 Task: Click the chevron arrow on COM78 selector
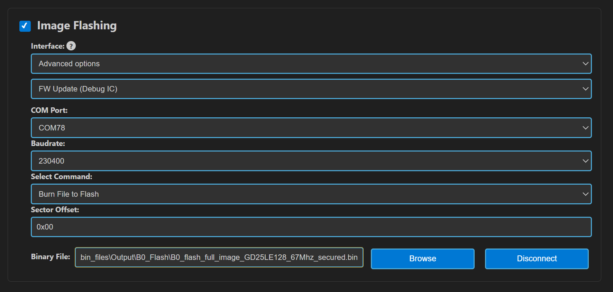[x=585, y=128]
